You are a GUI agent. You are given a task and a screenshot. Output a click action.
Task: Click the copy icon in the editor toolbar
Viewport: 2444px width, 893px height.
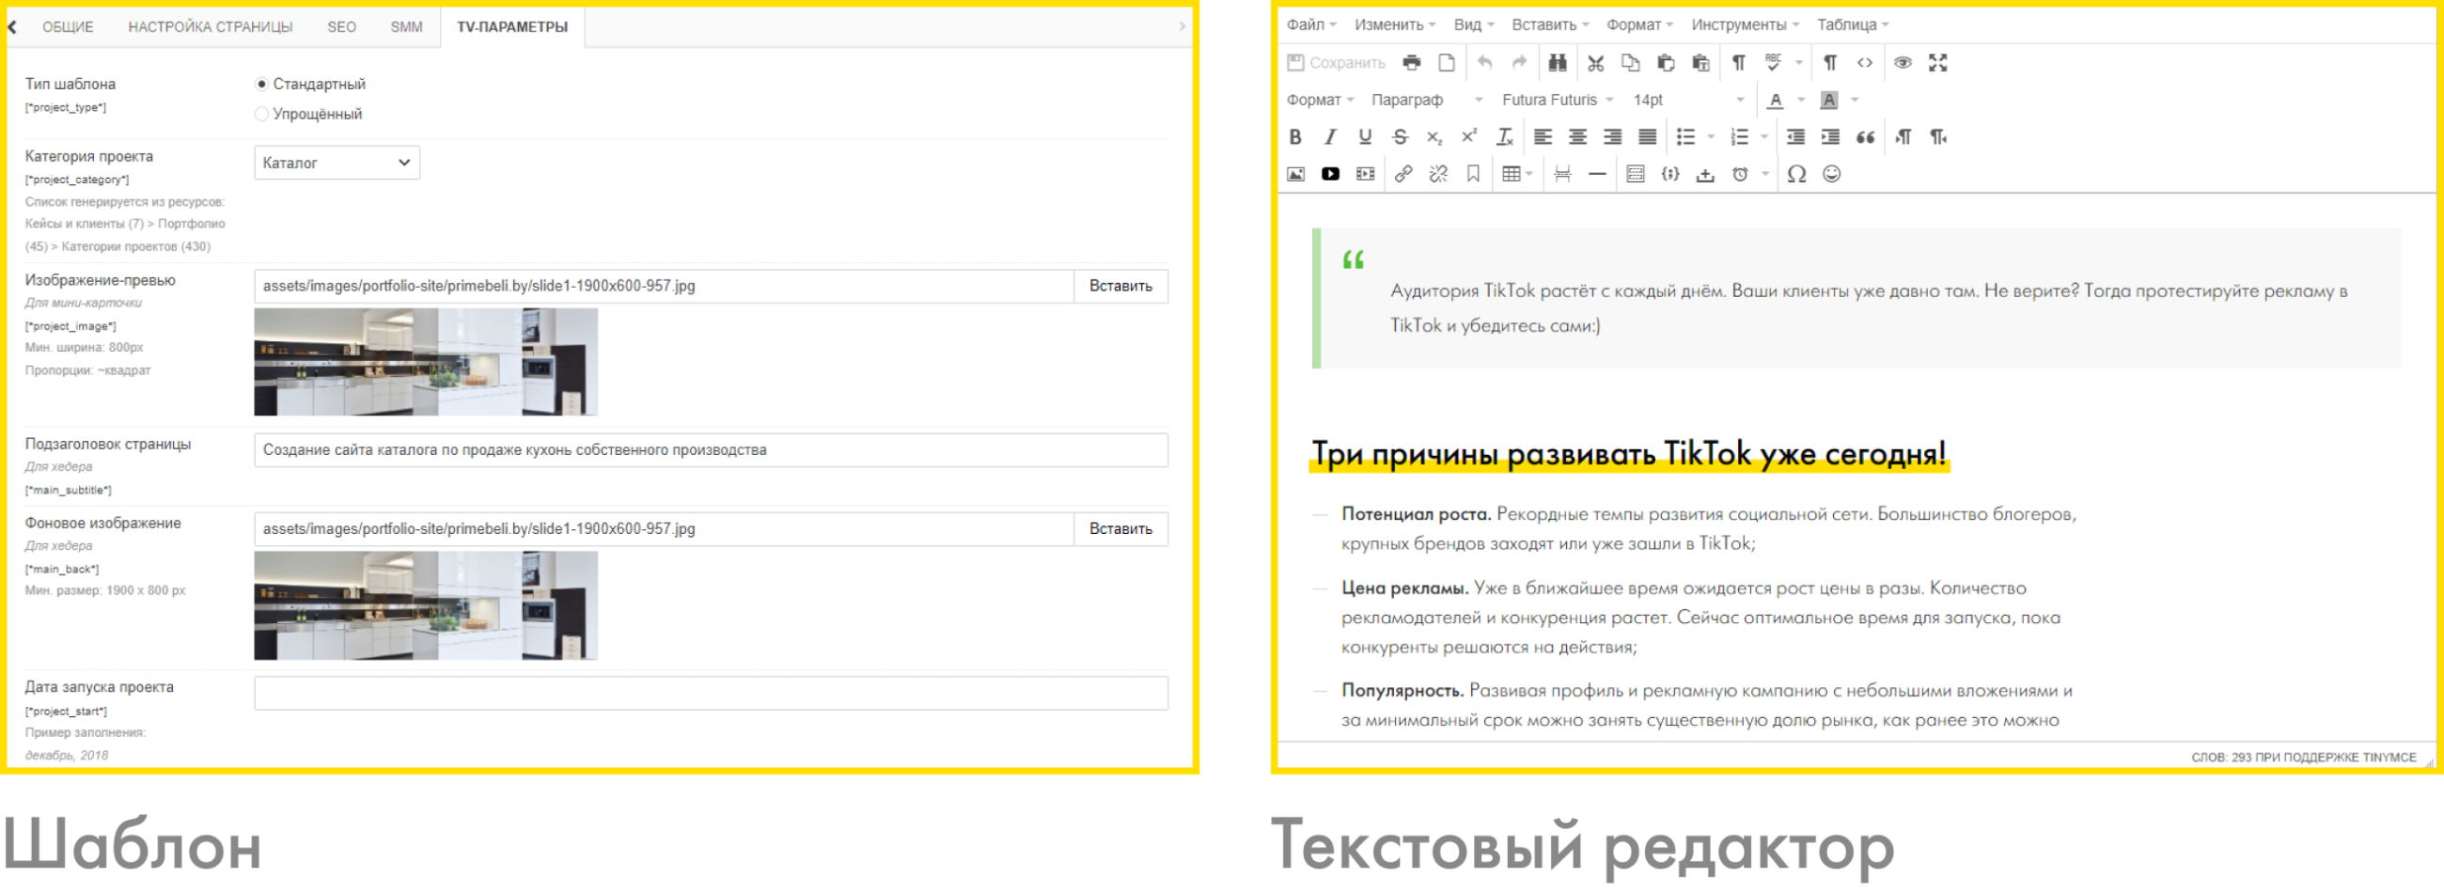pos(1631,63)
